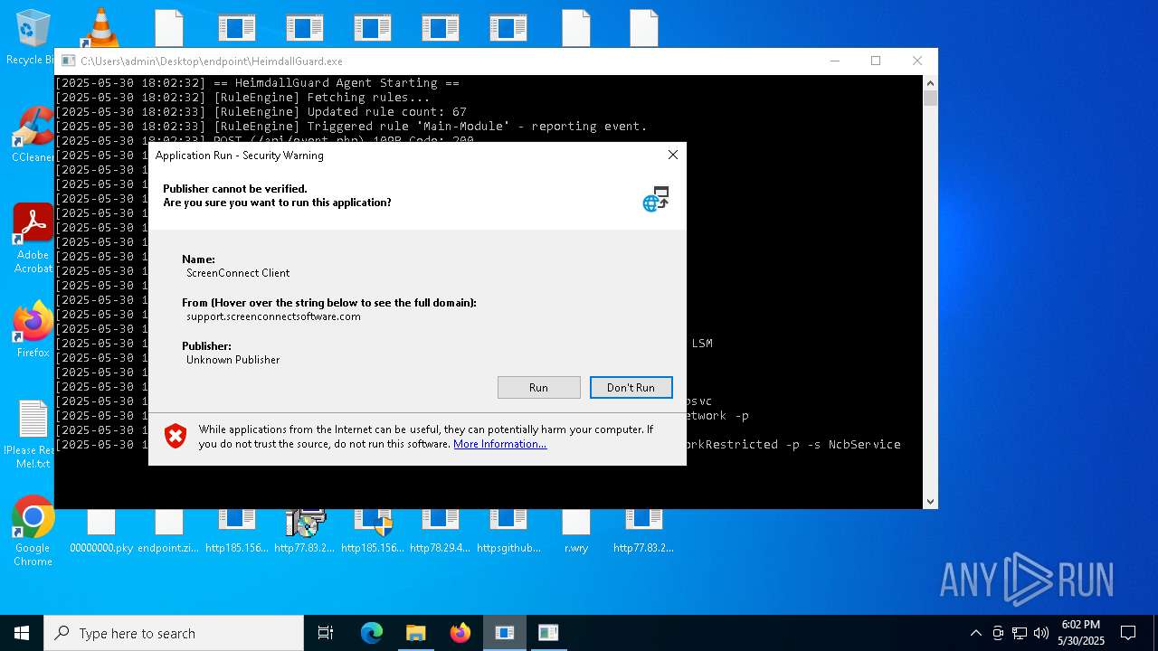Screen dimensions: 1158x651
Task: Click the console scrollbar up arrow
Action: 930,82
